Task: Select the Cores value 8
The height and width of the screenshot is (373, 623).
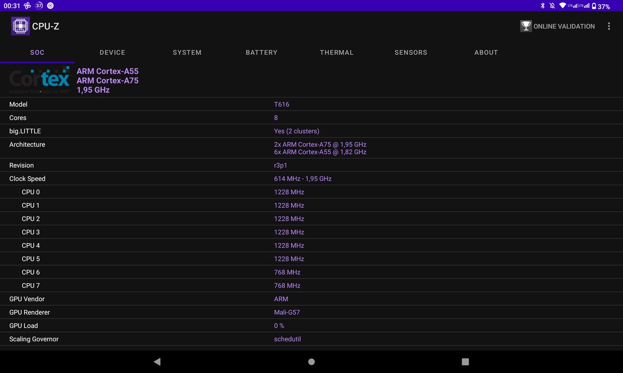Action: point(276,118)
